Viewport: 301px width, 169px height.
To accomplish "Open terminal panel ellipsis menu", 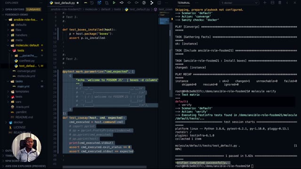I will 197,3.
